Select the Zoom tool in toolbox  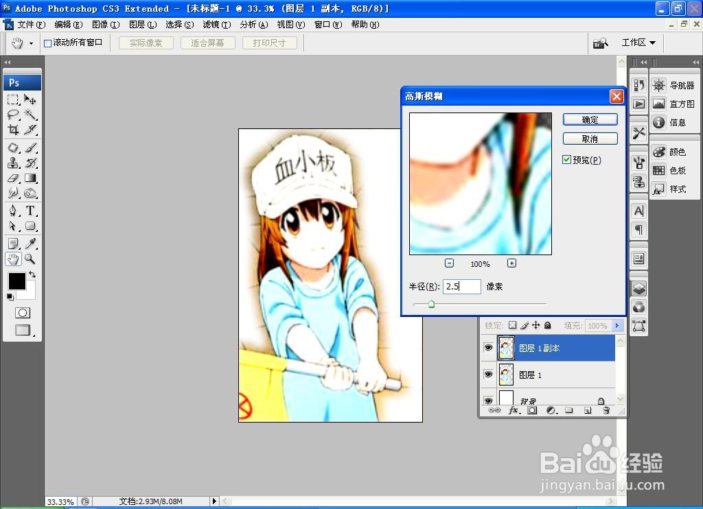click(30, 259)
